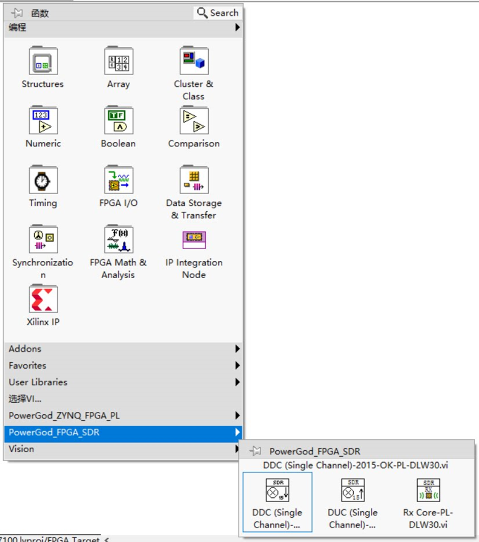Click the 'Cluster & Class' label
The height and width of the screenshot is (542, 479).
[194, 90]
